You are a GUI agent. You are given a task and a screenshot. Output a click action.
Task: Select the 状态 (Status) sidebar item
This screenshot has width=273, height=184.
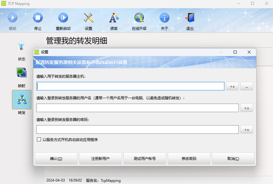point(21,49)
